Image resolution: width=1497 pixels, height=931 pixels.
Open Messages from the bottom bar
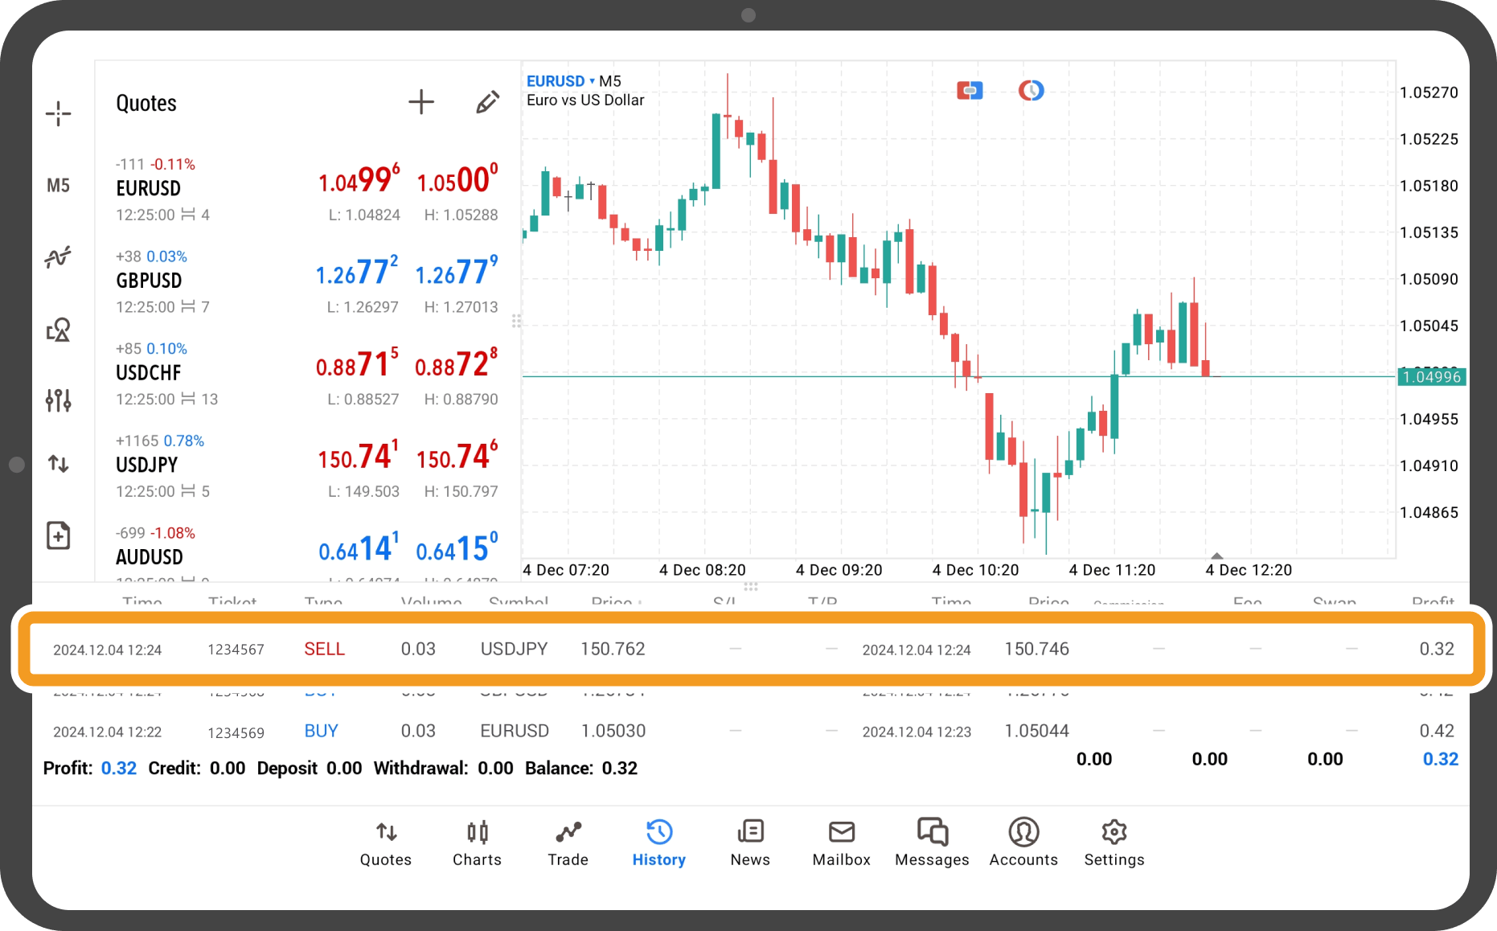click(931, 842)
